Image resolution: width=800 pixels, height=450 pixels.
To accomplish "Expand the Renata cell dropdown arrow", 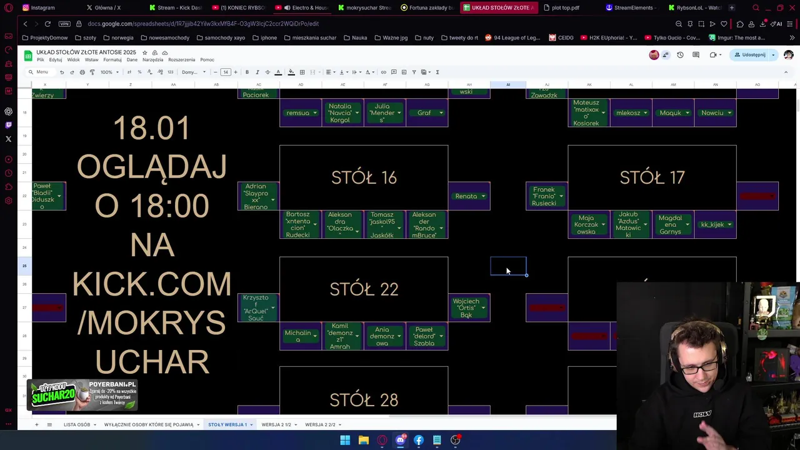I will point(483,196).
